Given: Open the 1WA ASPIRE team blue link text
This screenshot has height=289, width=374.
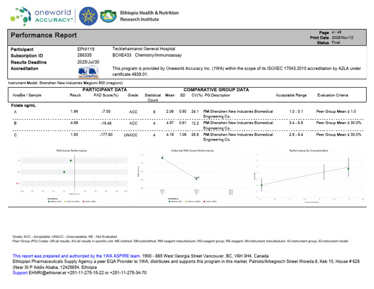Looking at the screenshot, I should point(76,256).
